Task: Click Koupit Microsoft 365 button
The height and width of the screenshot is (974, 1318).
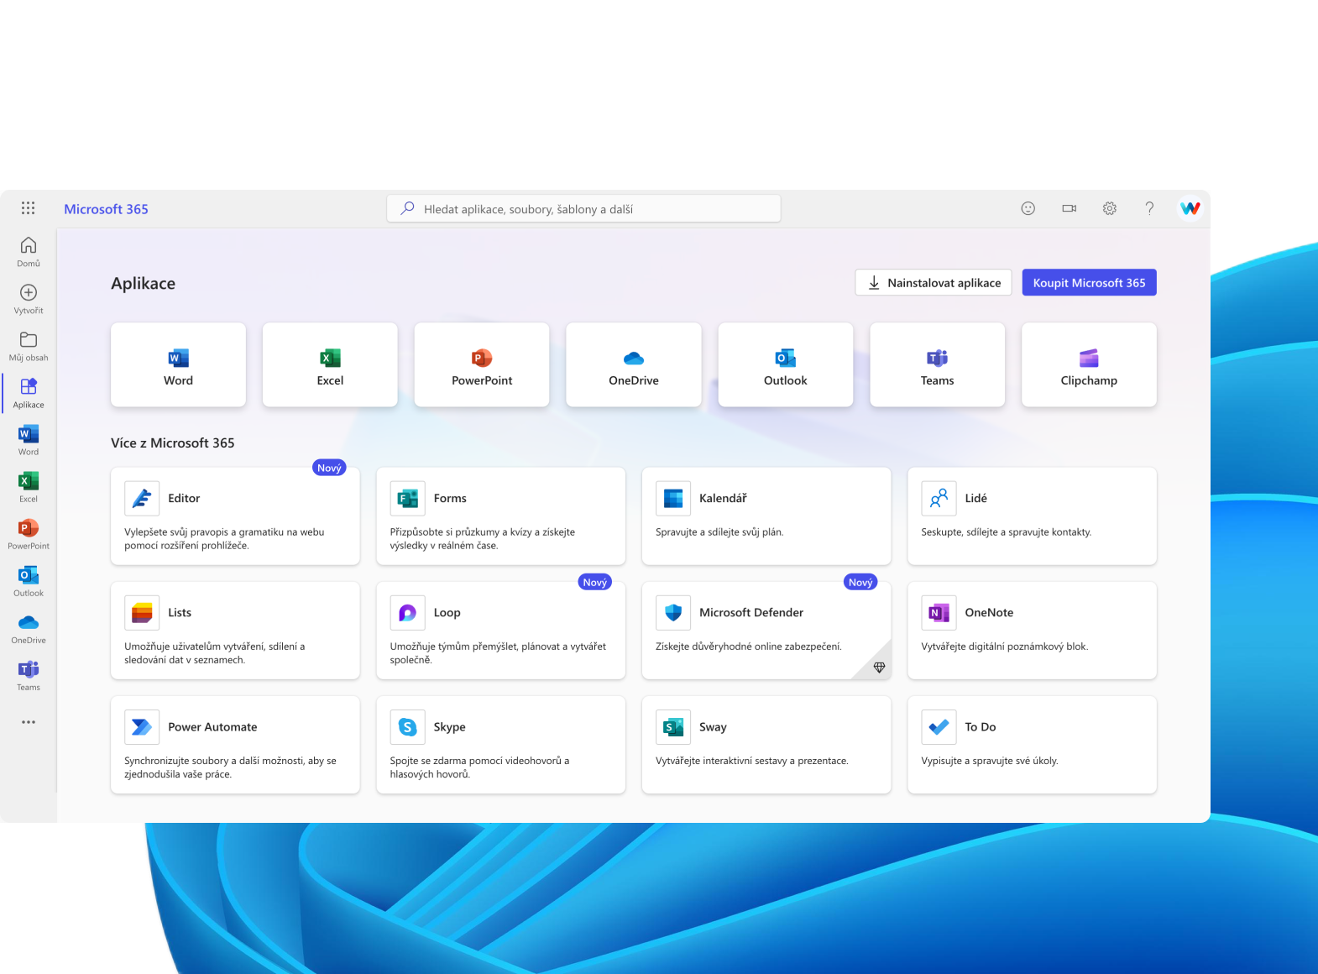Action: pos(1089,283)
